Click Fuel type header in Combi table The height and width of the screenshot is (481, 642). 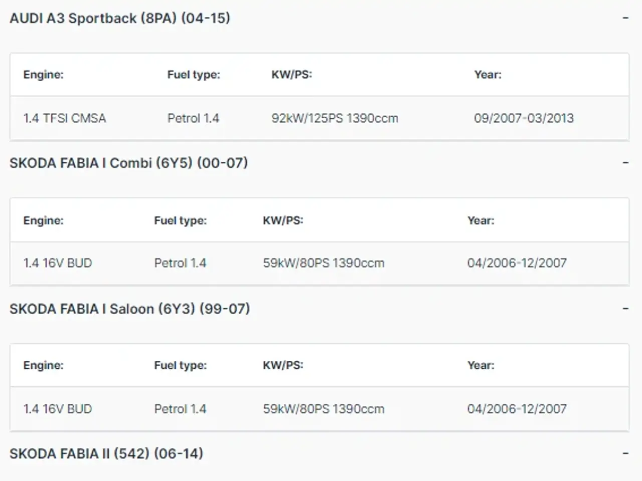click(181, 220)
